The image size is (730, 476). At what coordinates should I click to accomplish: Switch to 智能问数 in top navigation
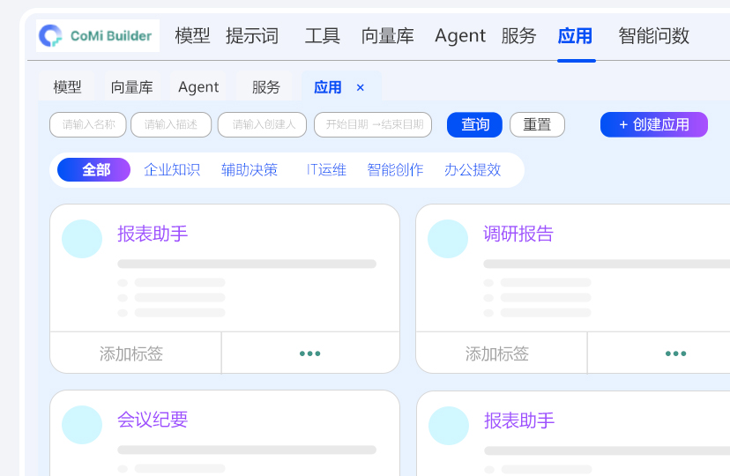(x=653, y=36)
